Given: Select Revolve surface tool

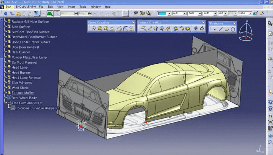Looking at the screenshot, I should (156, 28).
